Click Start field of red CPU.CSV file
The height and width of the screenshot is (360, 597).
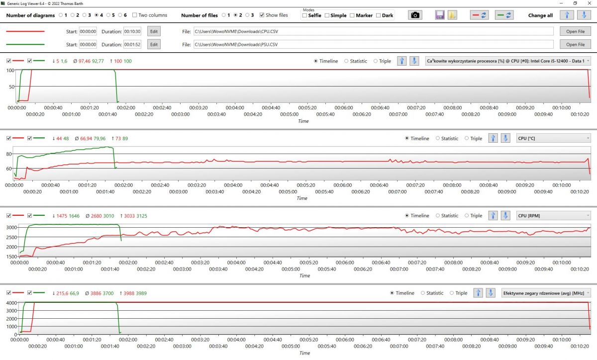[88, 31]
